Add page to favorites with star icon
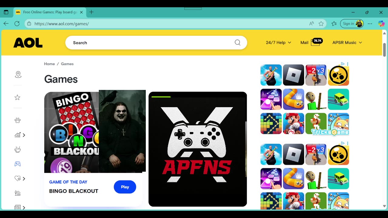Viewport: 388px width, 218px height. tap(321, 24)
